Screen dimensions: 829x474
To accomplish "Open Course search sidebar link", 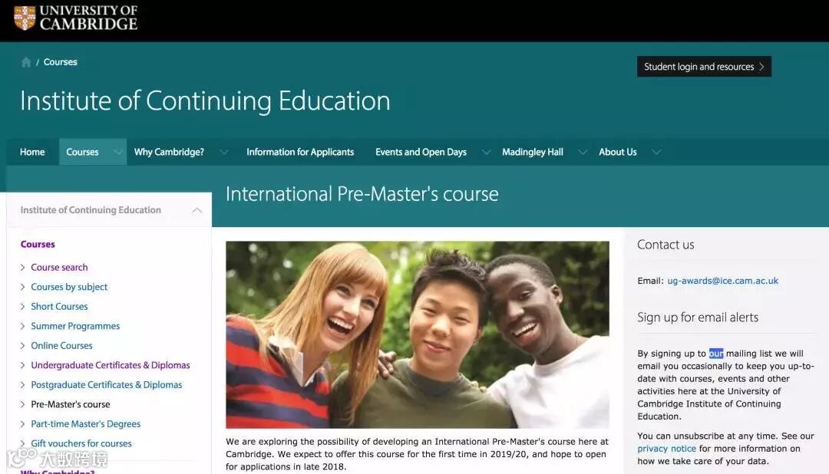I will coord(59,268).
